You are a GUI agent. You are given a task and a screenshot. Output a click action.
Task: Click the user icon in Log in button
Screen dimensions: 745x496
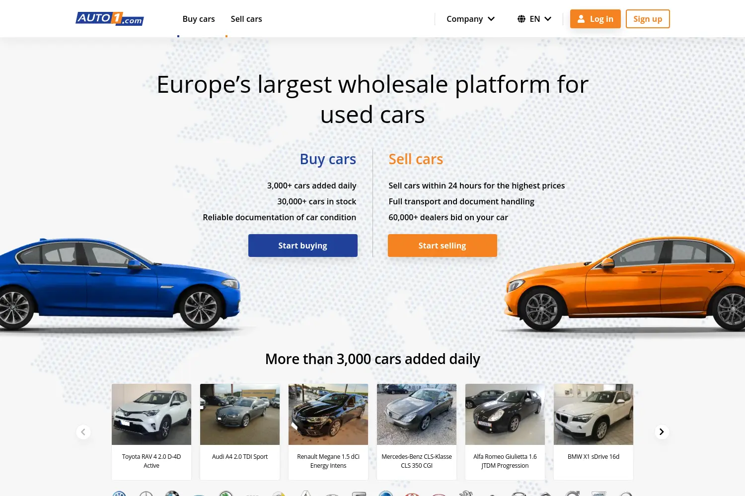[581, 19]
